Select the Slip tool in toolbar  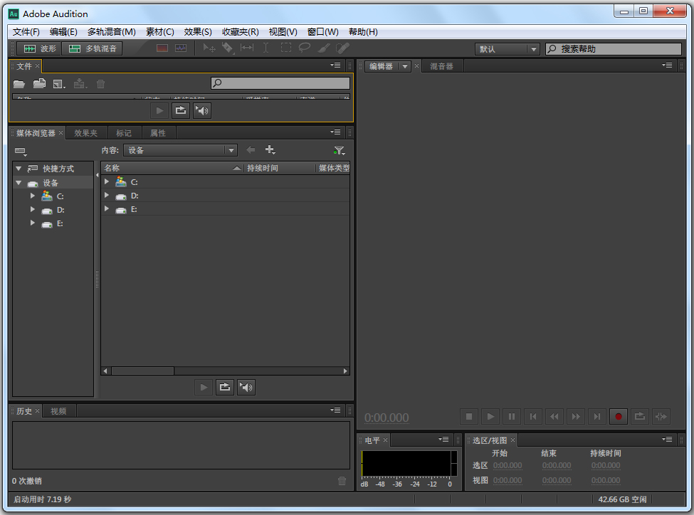[x=247, y=48]
